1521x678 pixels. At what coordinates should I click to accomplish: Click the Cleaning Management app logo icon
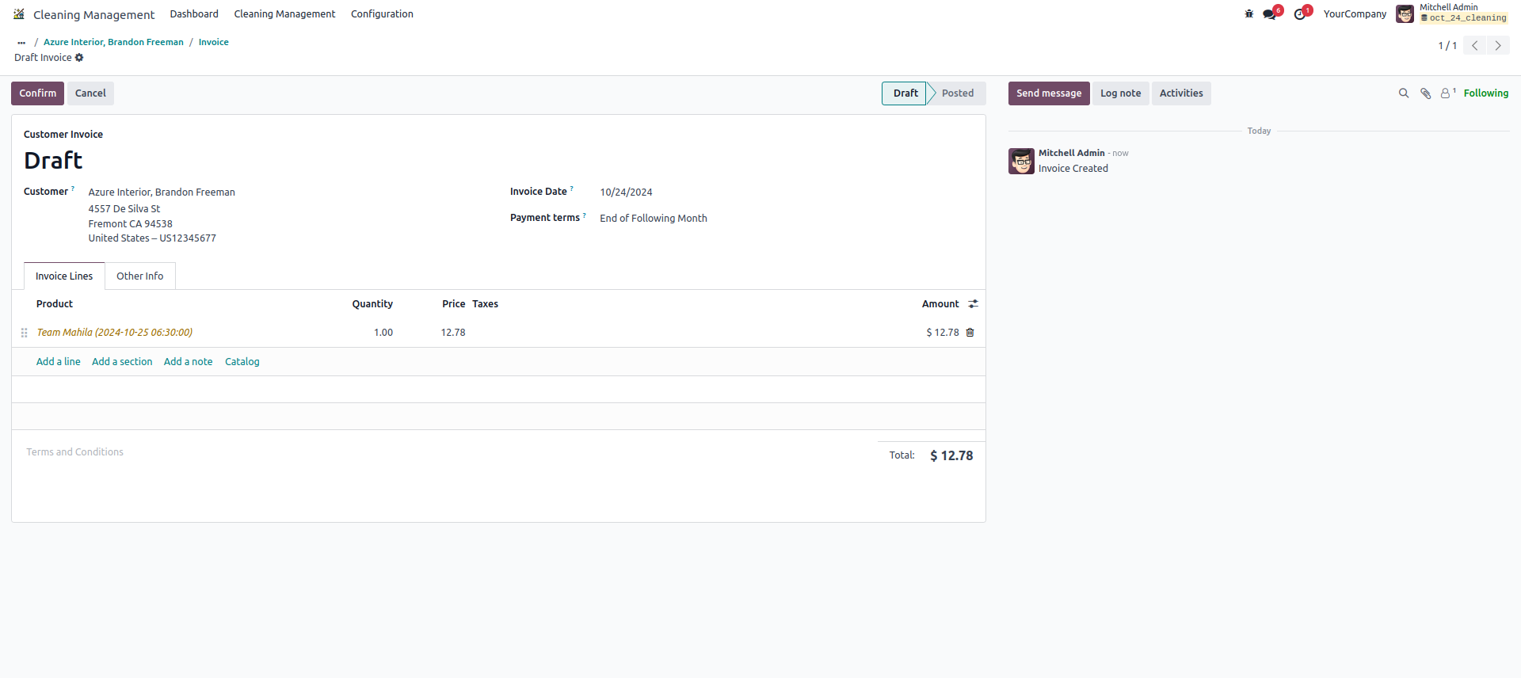[19, 14]
